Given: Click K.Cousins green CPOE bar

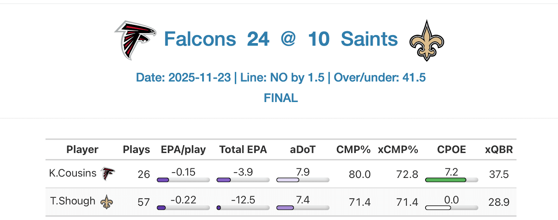Looking at the screenshot, I should 446,180.
